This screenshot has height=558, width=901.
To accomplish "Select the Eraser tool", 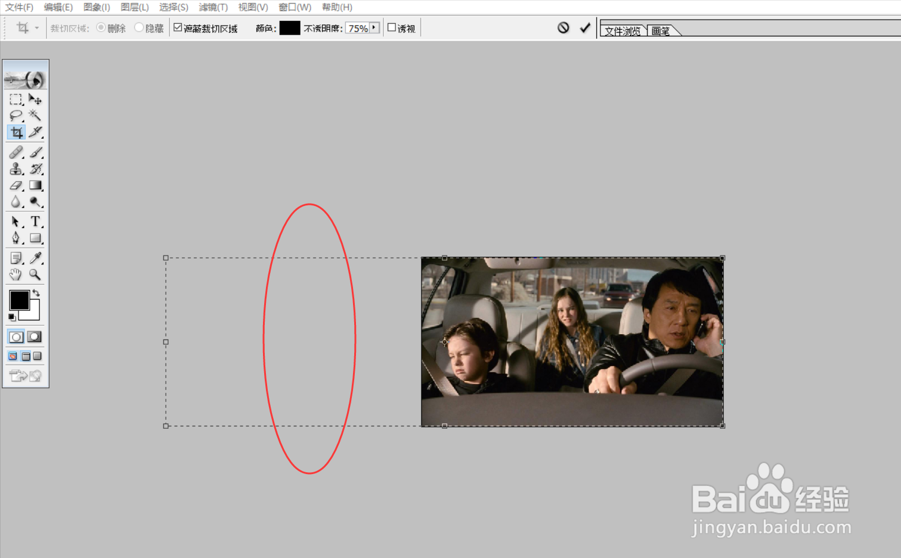I will (16, 186).
